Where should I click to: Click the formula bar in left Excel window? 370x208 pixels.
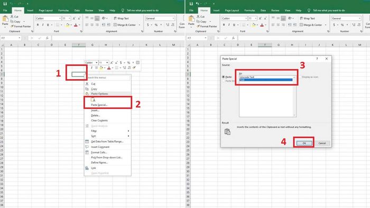point(118,38)
